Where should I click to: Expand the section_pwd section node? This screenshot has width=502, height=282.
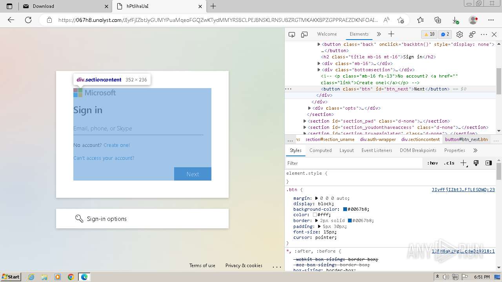[305, 121]
